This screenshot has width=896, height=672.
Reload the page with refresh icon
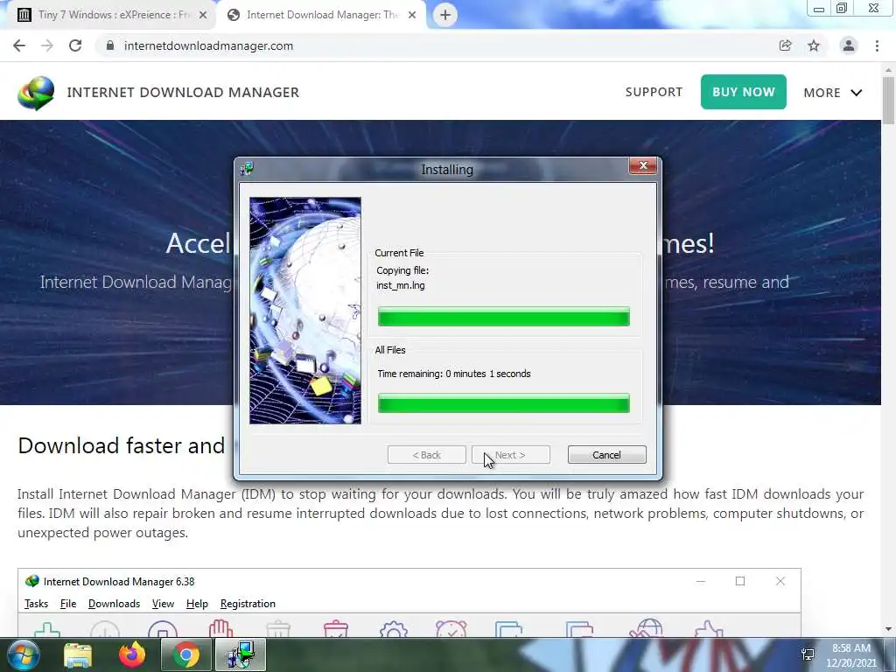tap(75, 45)
